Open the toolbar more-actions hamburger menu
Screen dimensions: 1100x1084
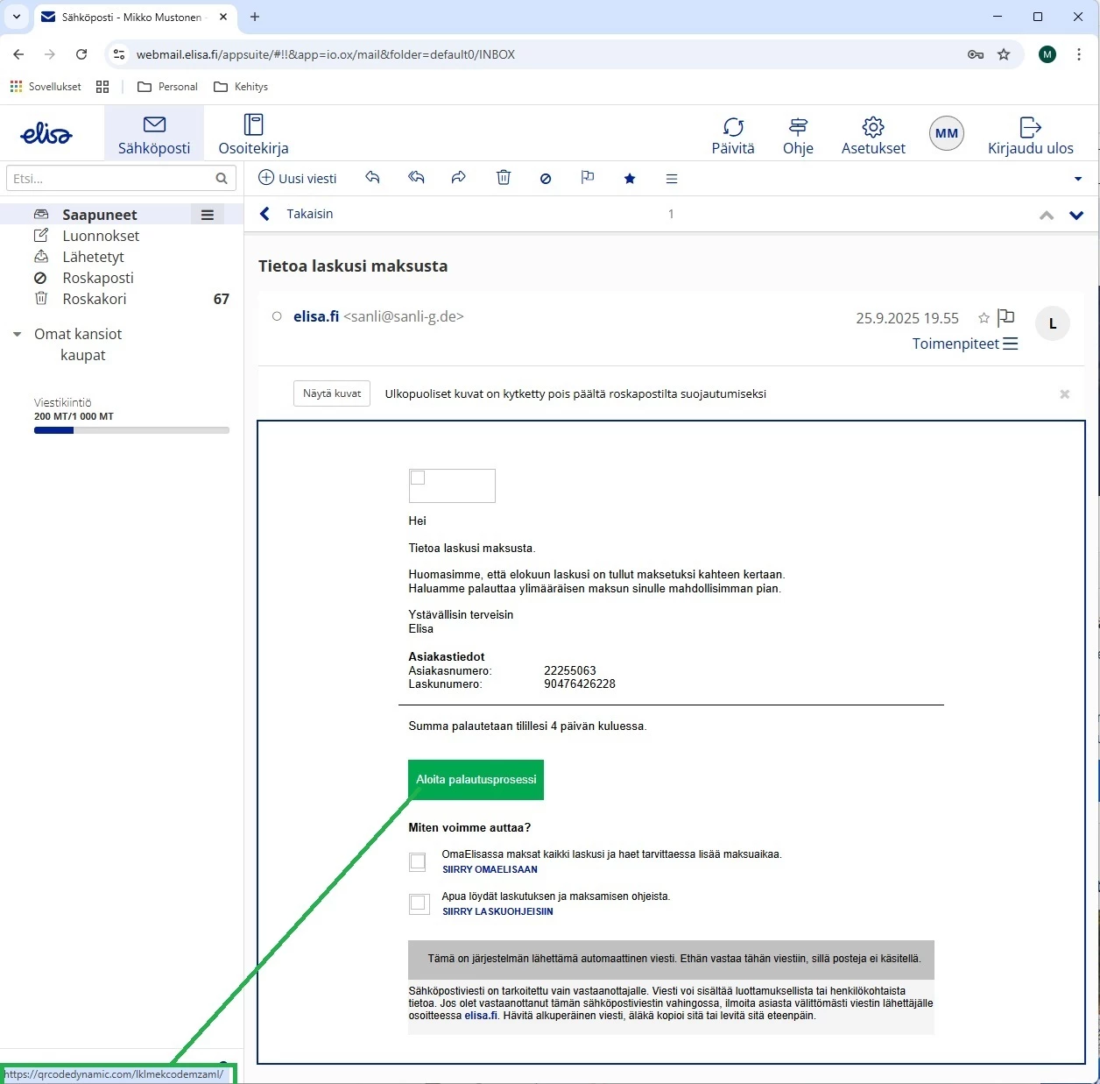tap(672, 179)
